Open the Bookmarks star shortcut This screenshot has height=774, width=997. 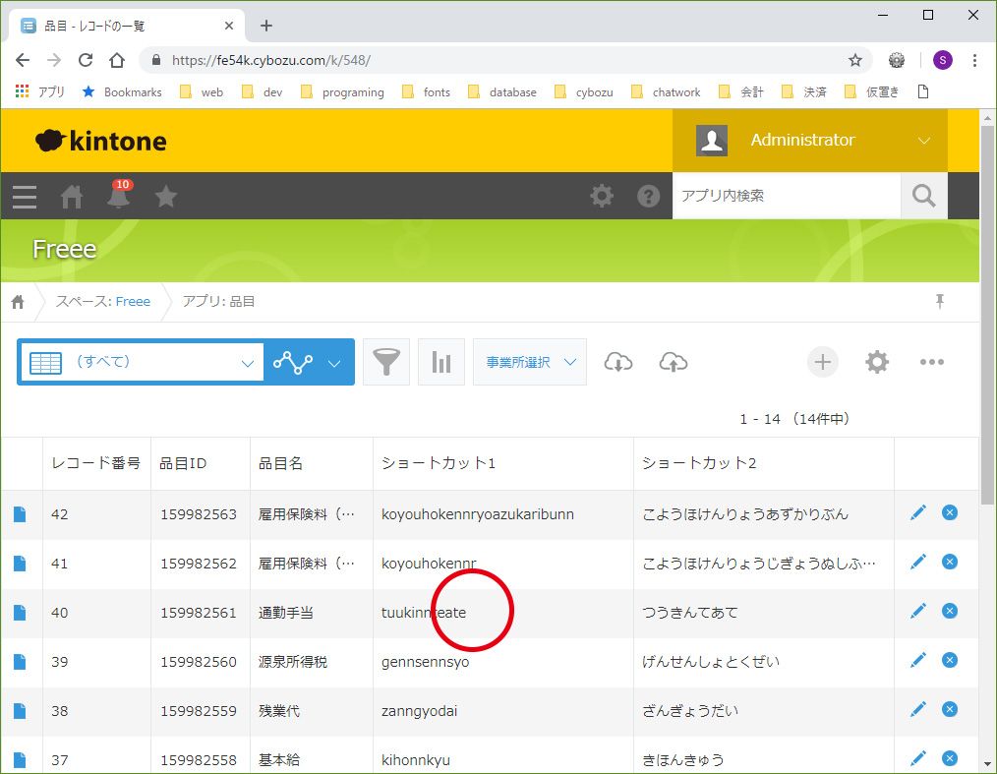pyautogui.click(x=122, y=92)
